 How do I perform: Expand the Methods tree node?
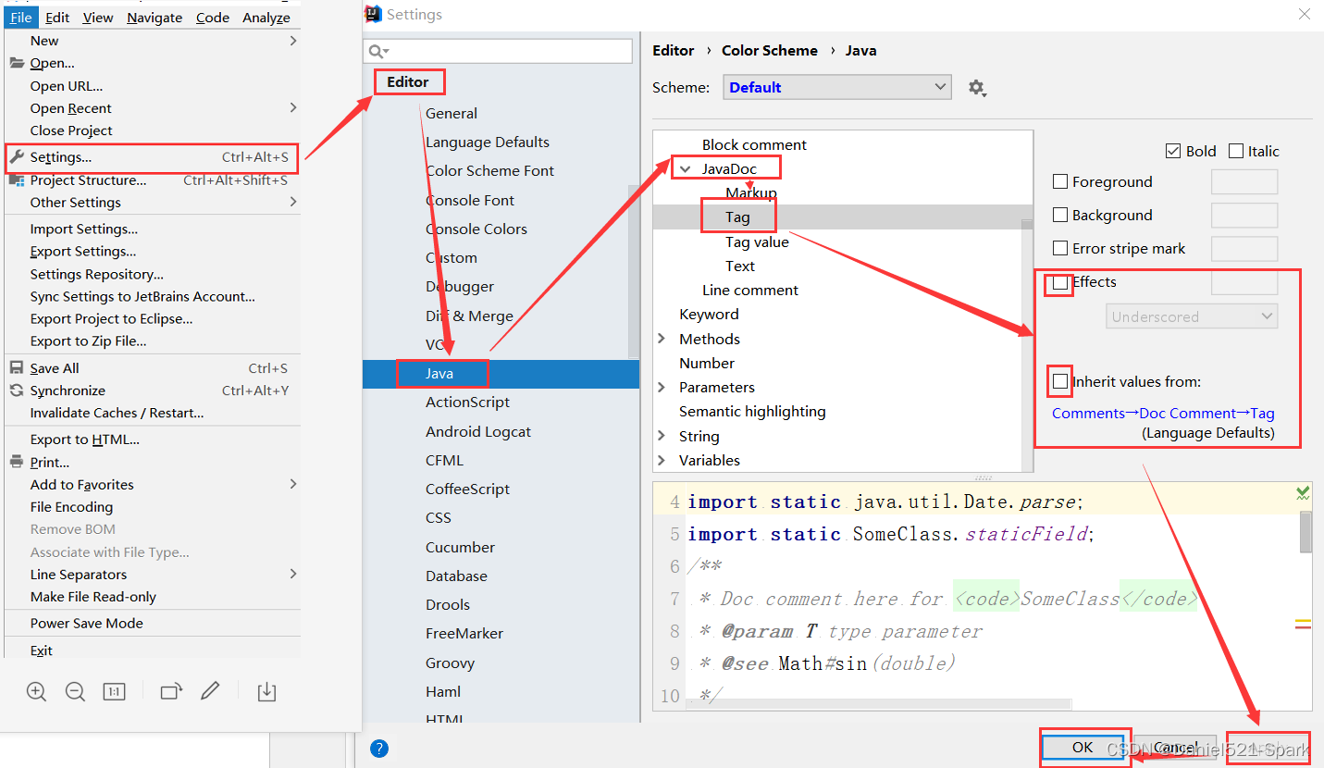click(662, 339)
